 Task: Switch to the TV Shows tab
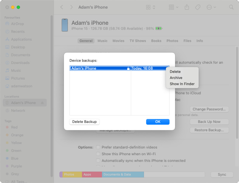pyautogui.click(x=138, y=41)
